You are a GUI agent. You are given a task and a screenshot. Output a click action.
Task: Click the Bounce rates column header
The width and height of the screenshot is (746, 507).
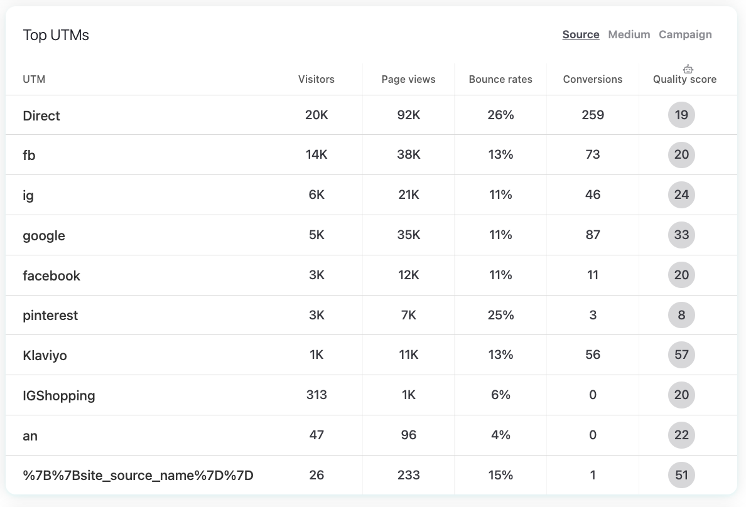tap(500, 80)
